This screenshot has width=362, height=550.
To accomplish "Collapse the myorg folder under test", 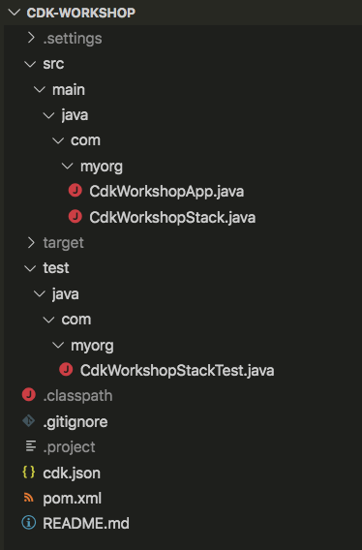I will (58, 346).
